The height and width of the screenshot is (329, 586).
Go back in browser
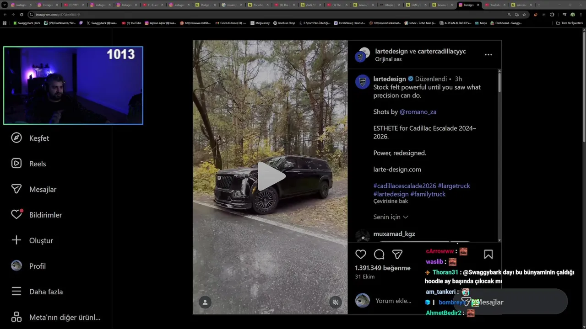(5, 15)
